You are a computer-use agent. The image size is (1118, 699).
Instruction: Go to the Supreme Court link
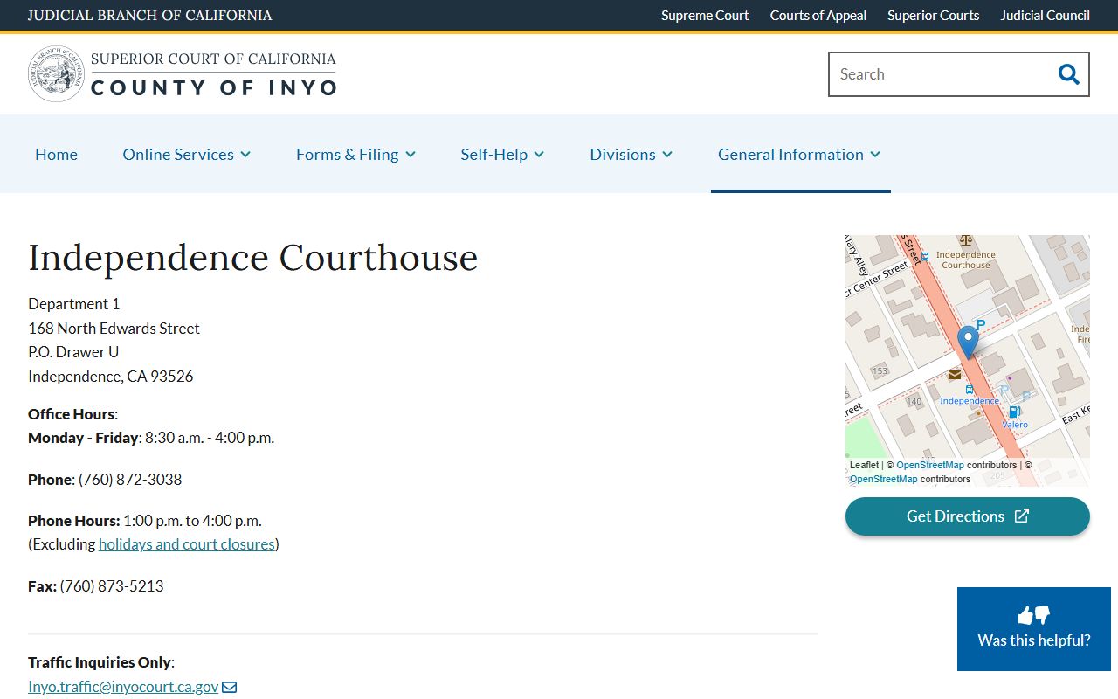coord(705,15)
